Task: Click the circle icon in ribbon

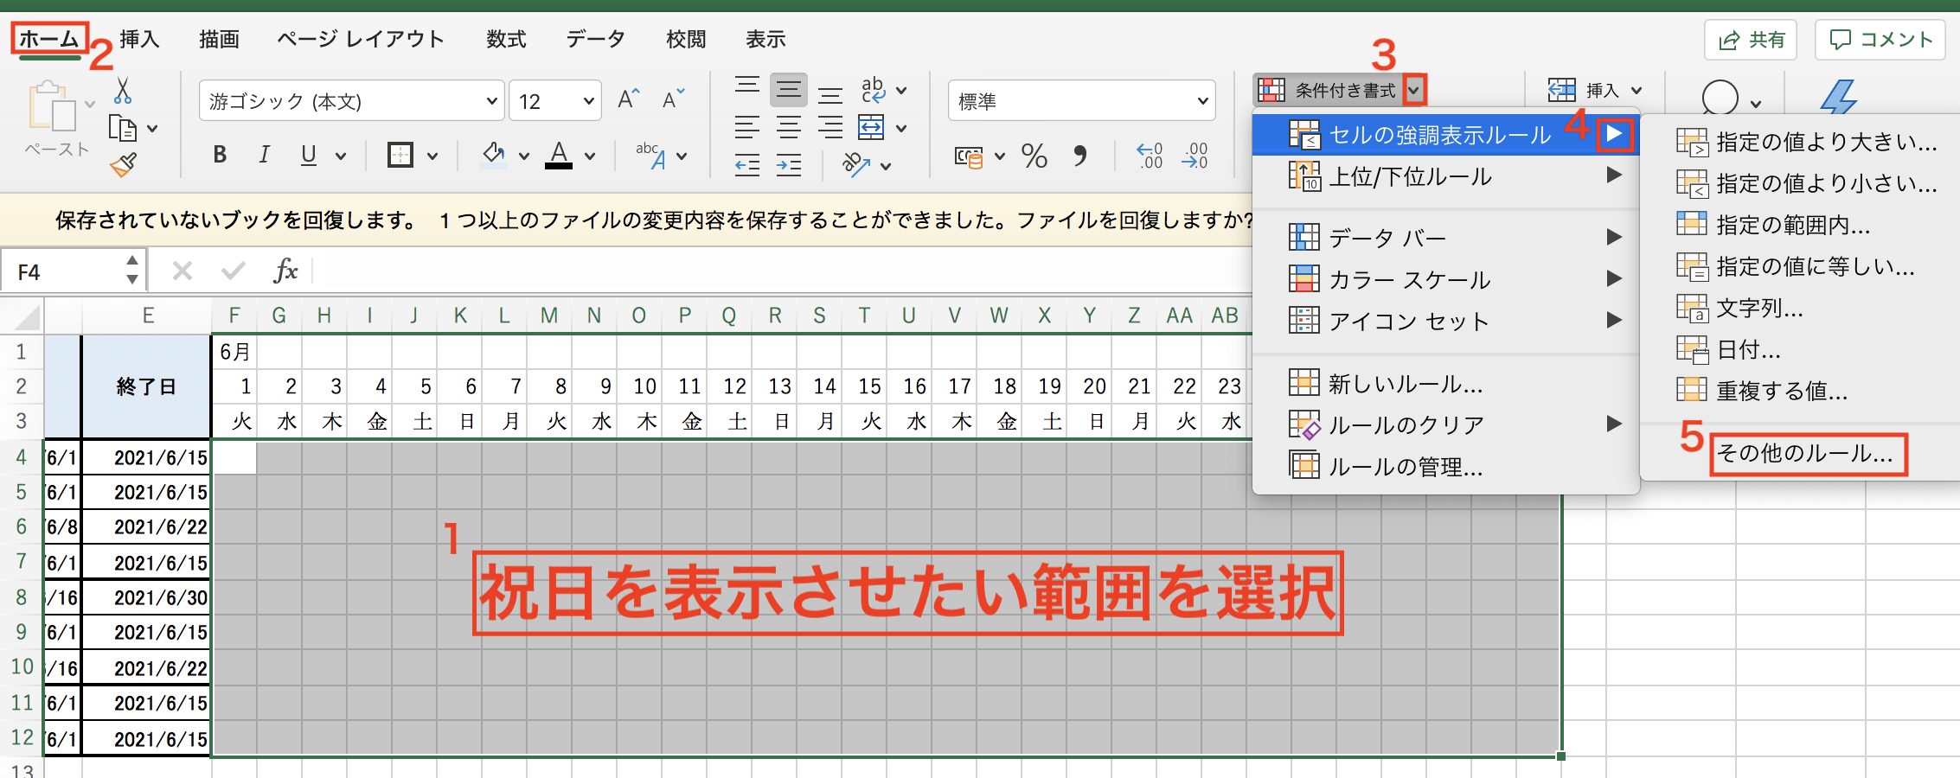Action: [1720, 97]
